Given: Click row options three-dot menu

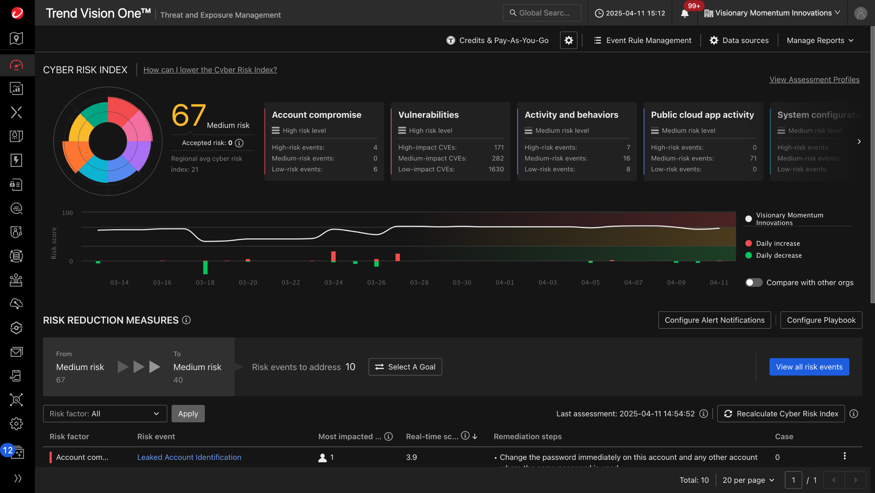Looking at the screenshot, I should pyautogui.click(x=845, y=456).
